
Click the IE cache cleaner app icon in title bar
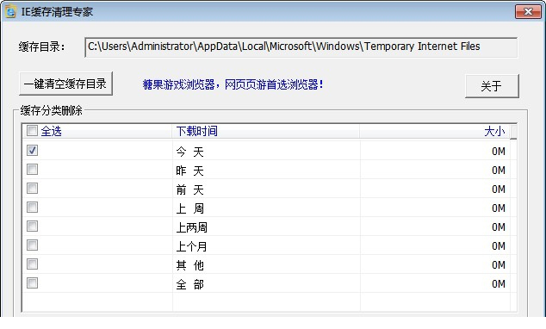point(10,11)
